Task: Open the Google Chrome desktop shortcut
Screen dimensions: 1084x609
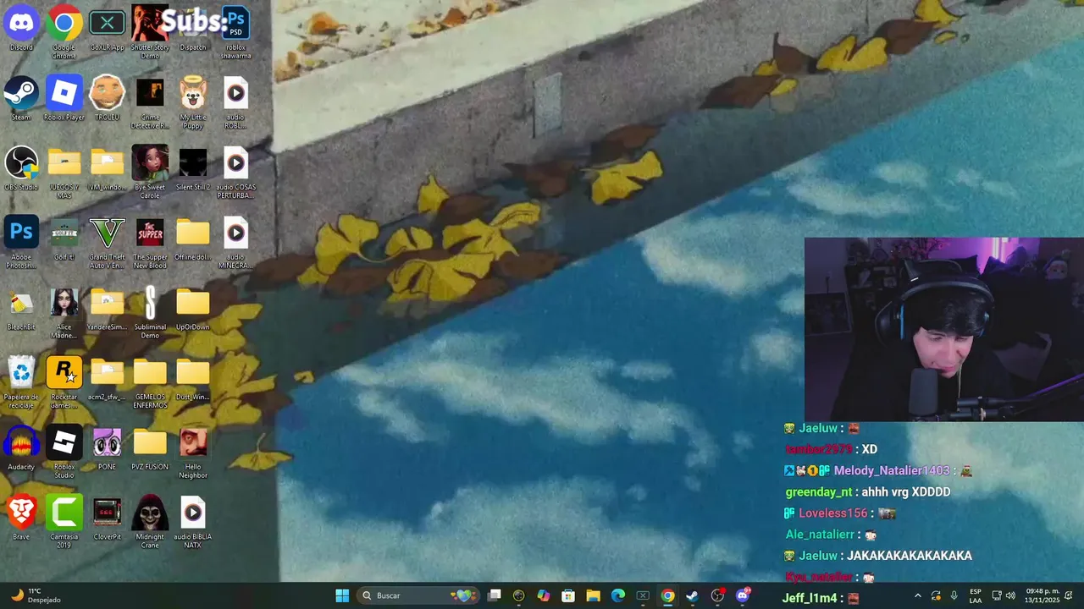Action: (64, 32)
